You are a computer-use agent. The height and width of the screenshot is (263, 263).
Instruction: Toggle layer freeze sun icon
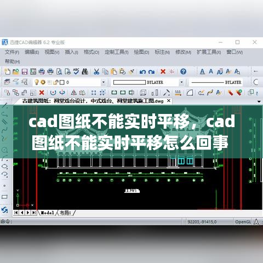43,82
